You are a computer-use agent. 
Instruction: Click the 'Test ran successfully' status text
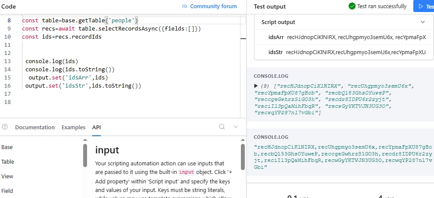point(382,6)
